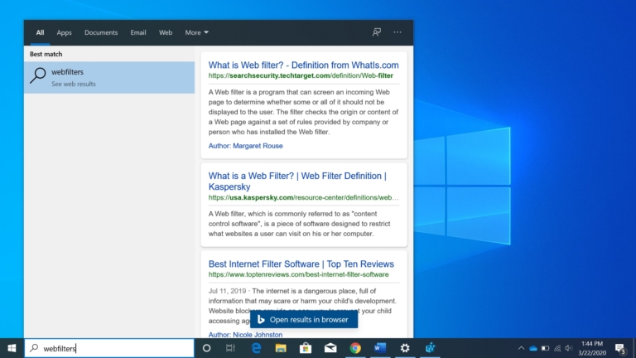
Task: Open the search options ellipsis menu
Action: (x=397, y=32)
